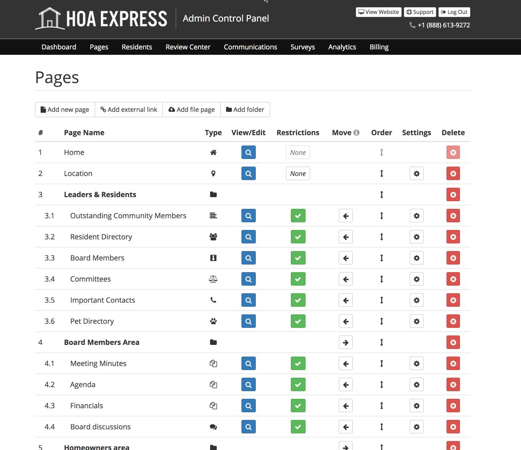Viewport: 521px width, 450px height.
Task: Click 'Meeting Minutes' page name
Action: (x=98, y=363)
